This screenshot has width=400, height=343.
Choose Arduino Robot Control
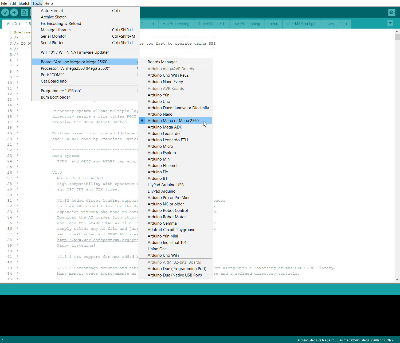pos(175,211)
